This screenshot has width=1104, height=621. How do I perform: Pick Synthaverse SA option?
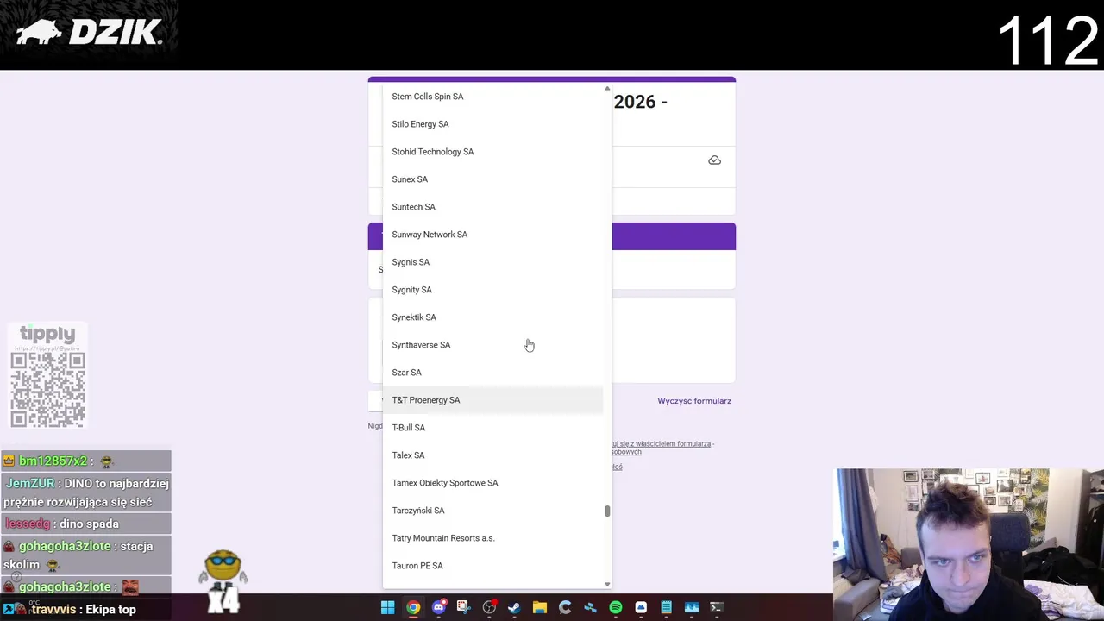point(492,345)
